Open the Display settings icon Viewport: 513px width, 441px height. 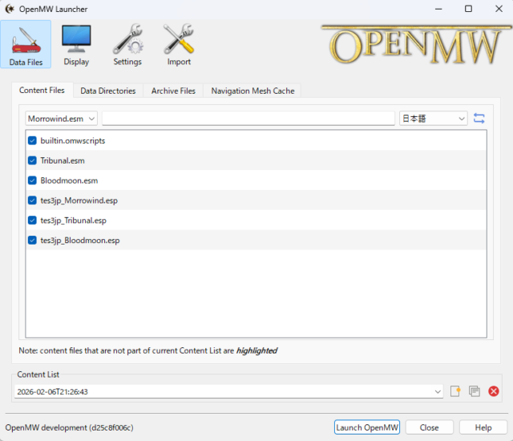pos(76,44)
